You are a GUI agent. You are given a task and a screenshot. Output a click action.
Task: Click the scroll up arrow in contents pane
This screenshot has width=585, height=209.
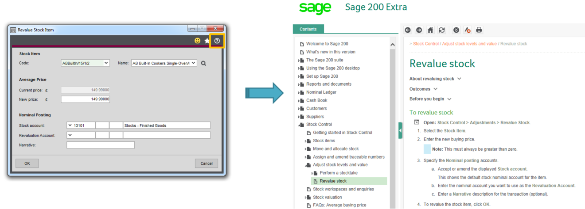point(392,45)
